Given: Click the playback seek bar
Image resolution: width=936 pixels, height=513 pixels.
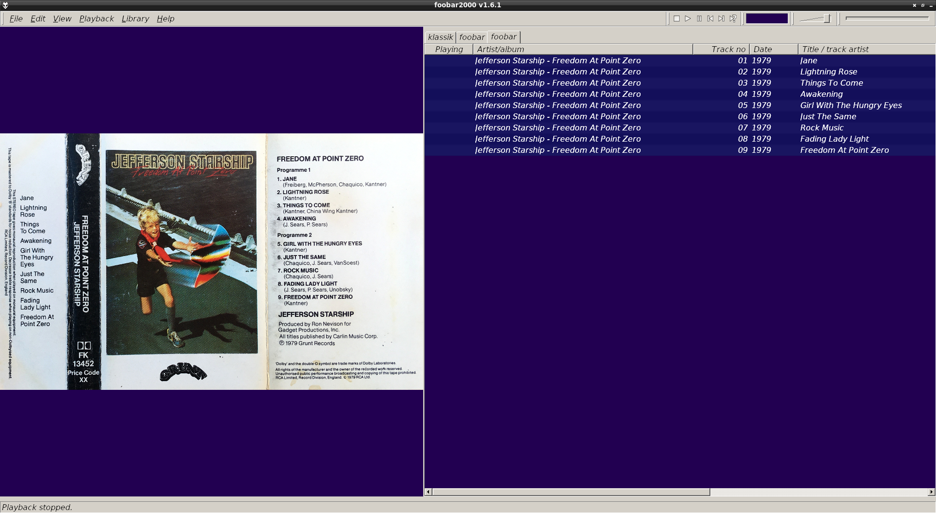Looking at the screenshot, I should (887, 18).
